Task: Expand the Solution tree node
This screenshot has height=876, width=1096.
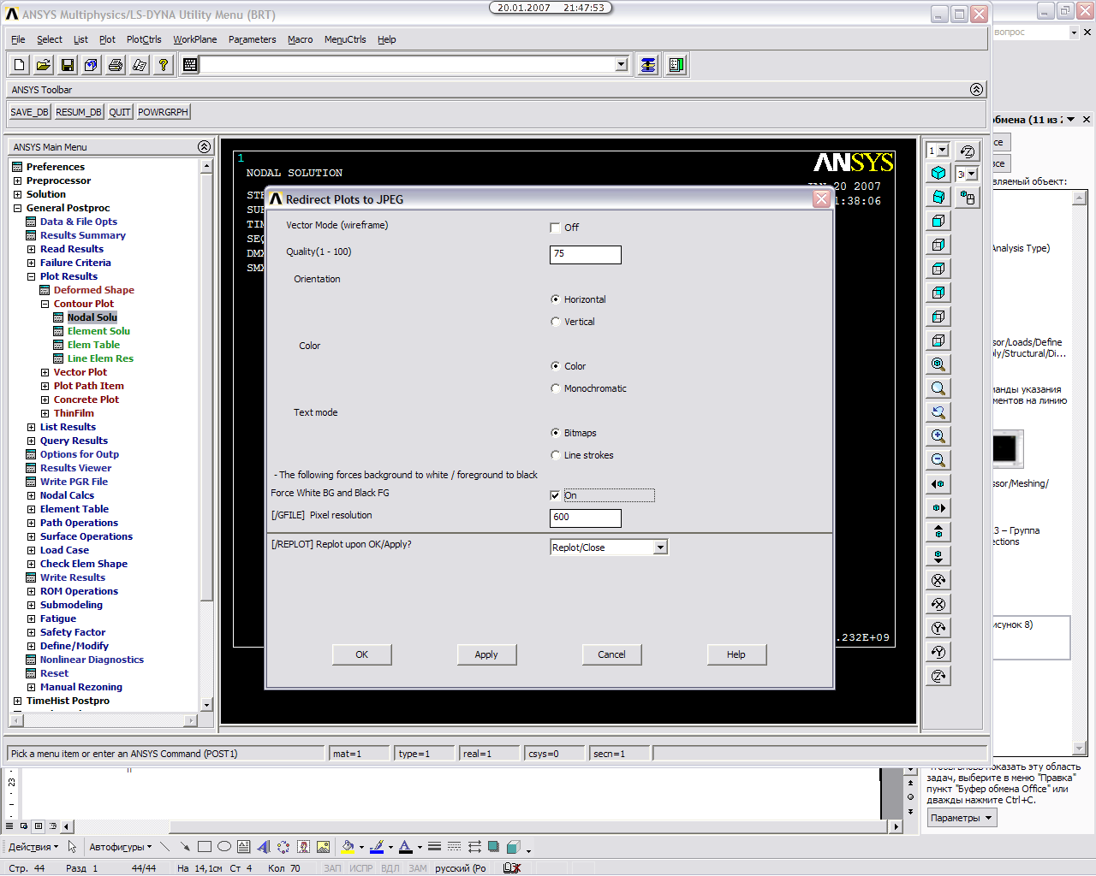Action: click(17, 194)
